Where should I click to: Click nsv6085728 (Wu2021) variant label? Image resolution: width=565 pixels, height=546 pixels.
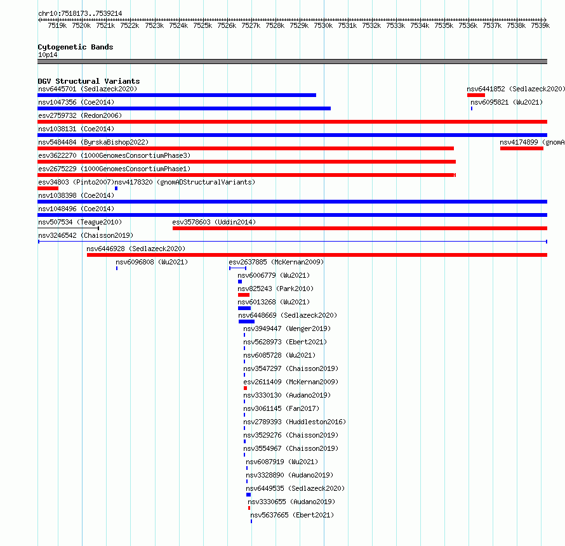tap(279, 355)
